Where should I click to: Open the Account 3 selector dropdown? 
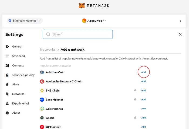point(94,21)
